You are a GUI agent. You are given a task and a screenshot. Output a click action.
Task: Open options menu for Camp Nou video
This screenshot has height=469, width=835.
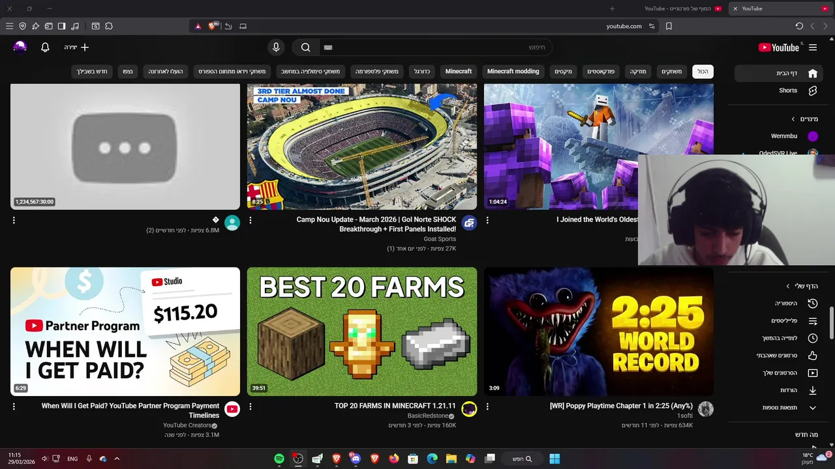click(250, 220)
